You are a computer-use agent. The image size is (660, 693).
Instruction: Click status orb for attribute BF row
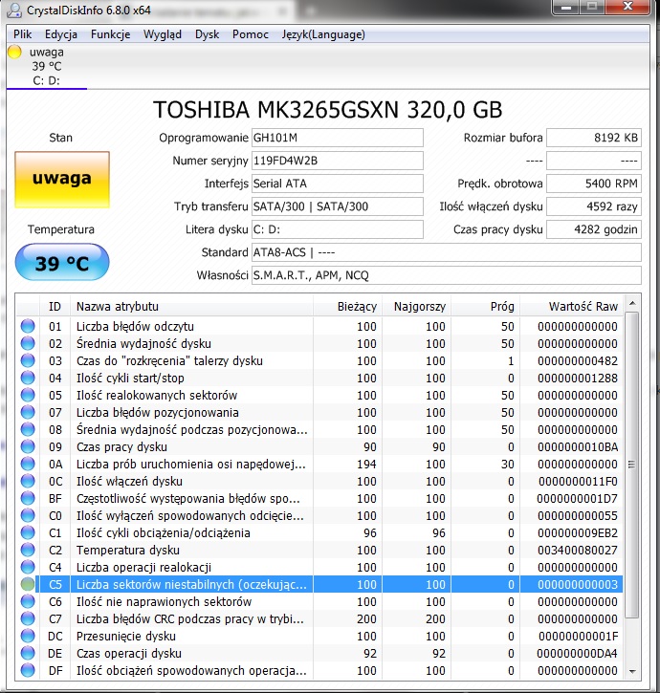[x=28, y=499]
